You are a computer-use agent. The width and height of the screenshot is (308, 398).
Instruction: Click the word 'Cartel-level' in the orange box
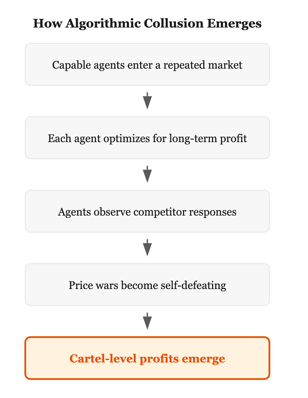[103, 358]
